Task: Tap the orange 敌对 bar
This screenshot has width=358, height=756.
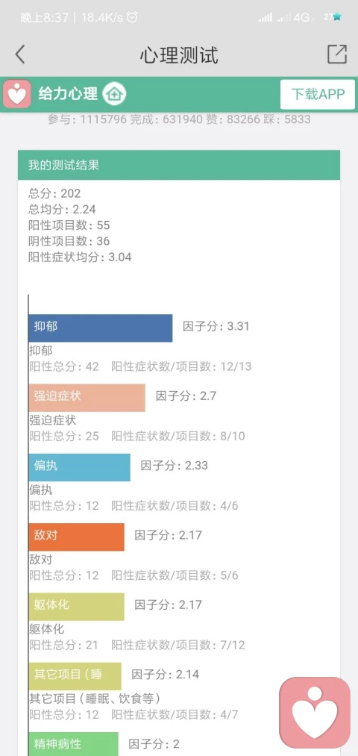Action: coord(76,537)
